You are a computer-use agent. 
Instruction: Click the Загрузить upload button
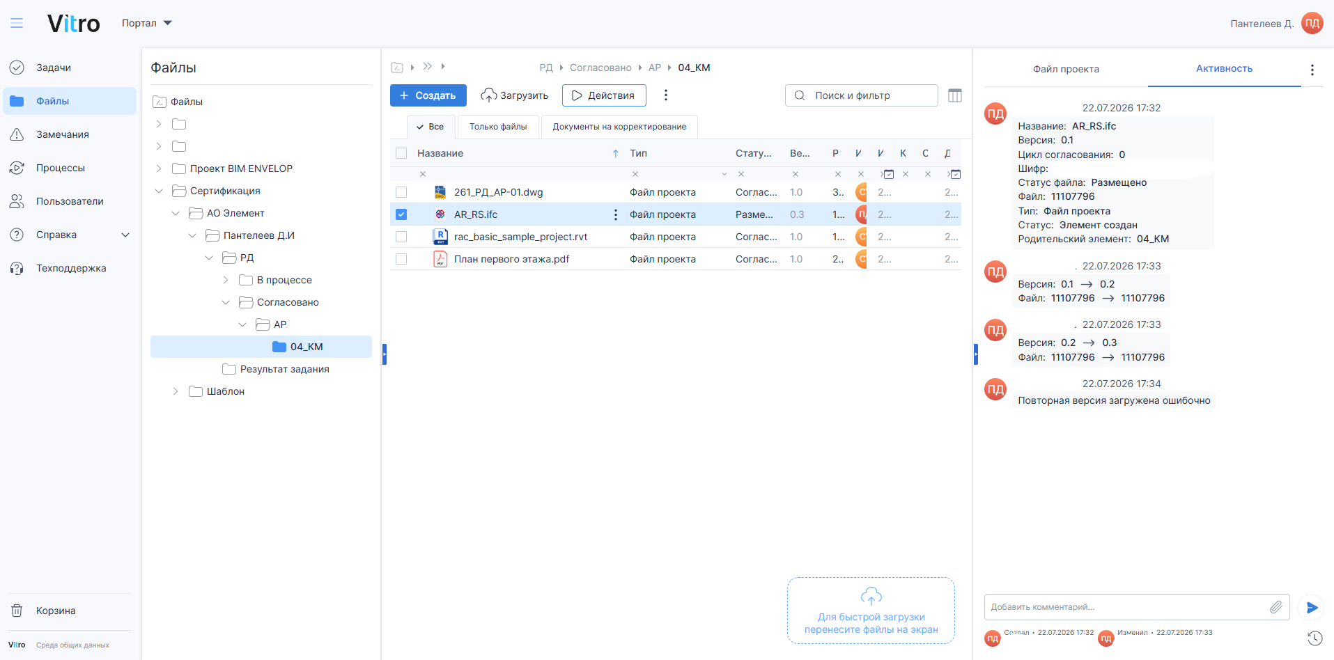pos(515,95)
